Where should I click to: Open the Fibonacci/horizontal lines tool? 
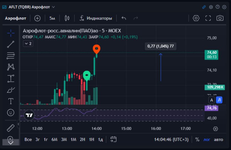11,56
